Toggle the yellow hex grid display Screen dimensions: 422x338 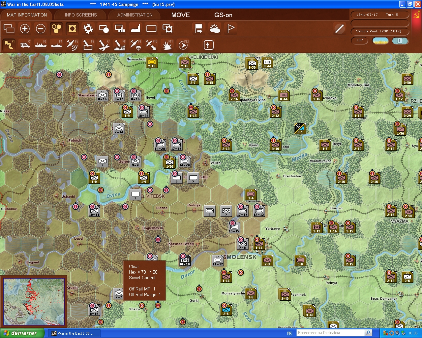click(x=56, y=29)
